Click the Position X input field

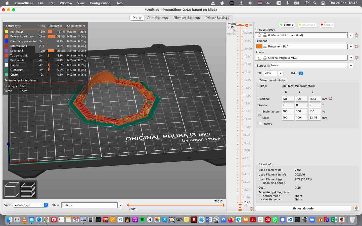point(288,99)
